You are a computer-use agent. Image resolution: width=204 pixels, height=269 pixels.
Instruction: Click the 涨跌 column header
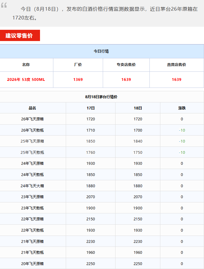coord(182,108)
